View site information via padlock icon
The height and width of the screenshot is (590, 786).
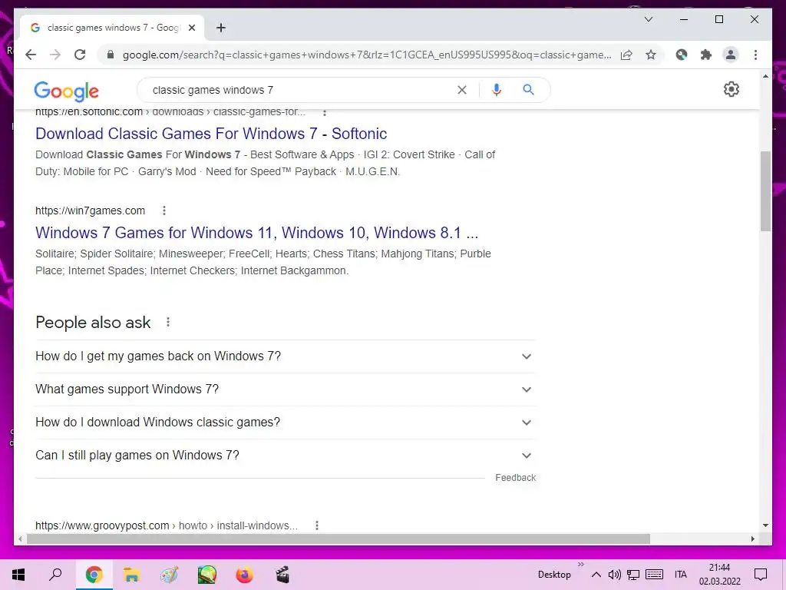pos(111,55)
